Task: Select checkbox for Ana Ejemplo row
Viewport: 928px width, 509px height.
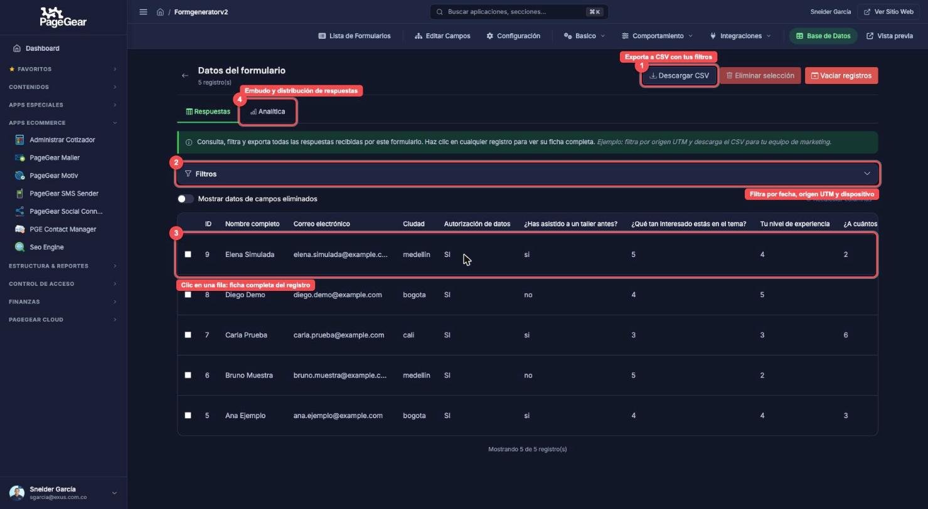Action: click(188, 415)
